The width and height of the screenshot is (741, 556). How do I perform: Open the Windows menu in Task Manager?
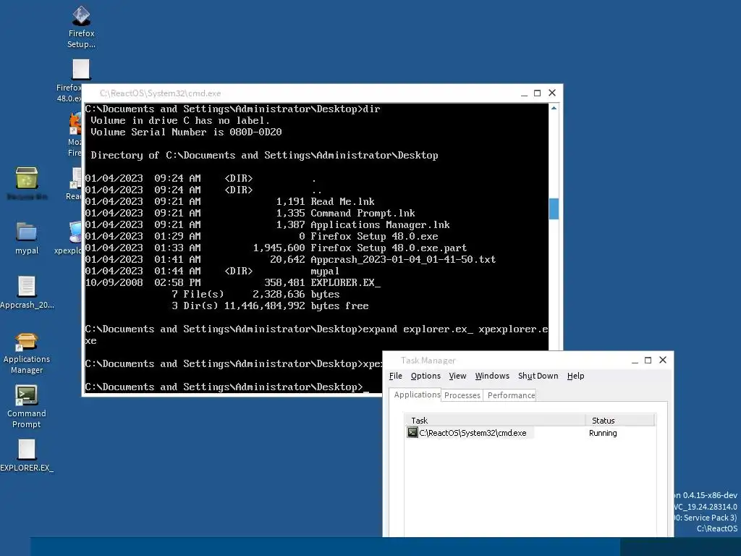[492, 376]
